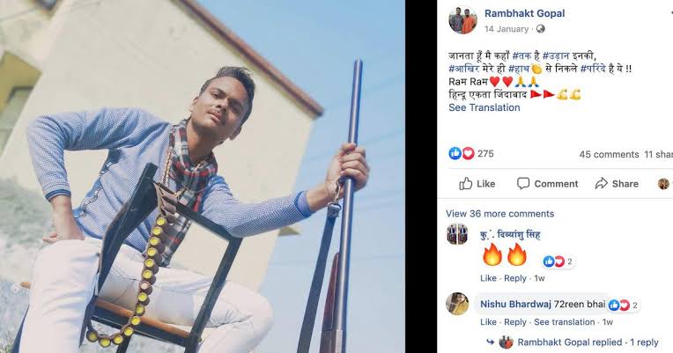673x353 pixels.
Task: Open the 45 comments count
Action: click(609, 154)
